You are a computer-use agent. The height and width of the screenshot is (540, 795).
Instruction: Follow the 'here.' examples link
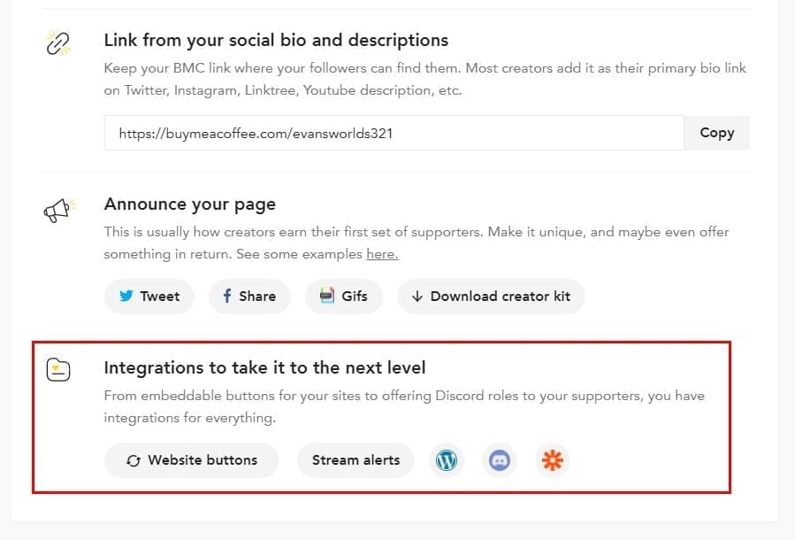[x=382, y=254]
